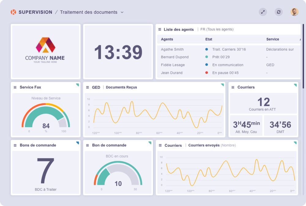Image resolution: width=306 pixels, height=206 pixels.
Task: Open Service Fax widget menu icon
Action: 15,87
